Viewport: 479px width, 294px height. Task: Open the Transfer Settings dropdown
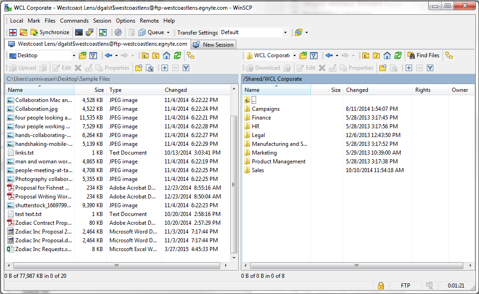click(285, 32)
